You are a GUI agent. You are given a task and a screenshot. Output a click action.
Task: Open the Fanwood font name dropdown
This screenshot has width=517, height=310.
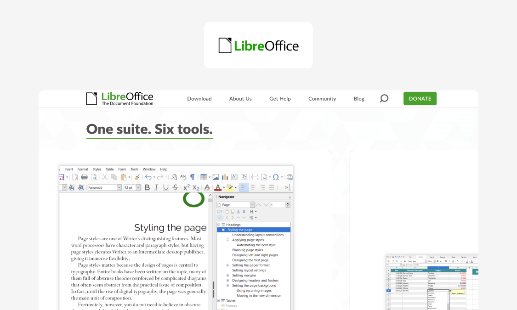point(119,187)
